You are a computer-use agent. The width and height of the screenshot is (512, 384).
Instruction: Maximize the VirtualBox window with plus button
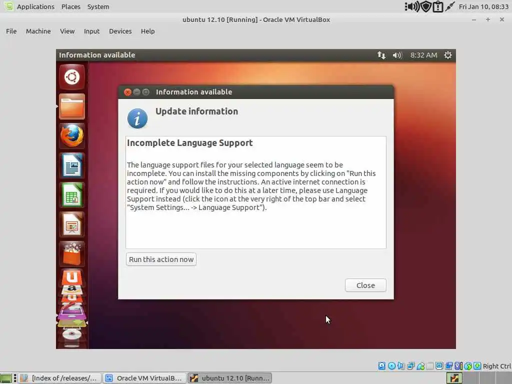click(488, 19)
